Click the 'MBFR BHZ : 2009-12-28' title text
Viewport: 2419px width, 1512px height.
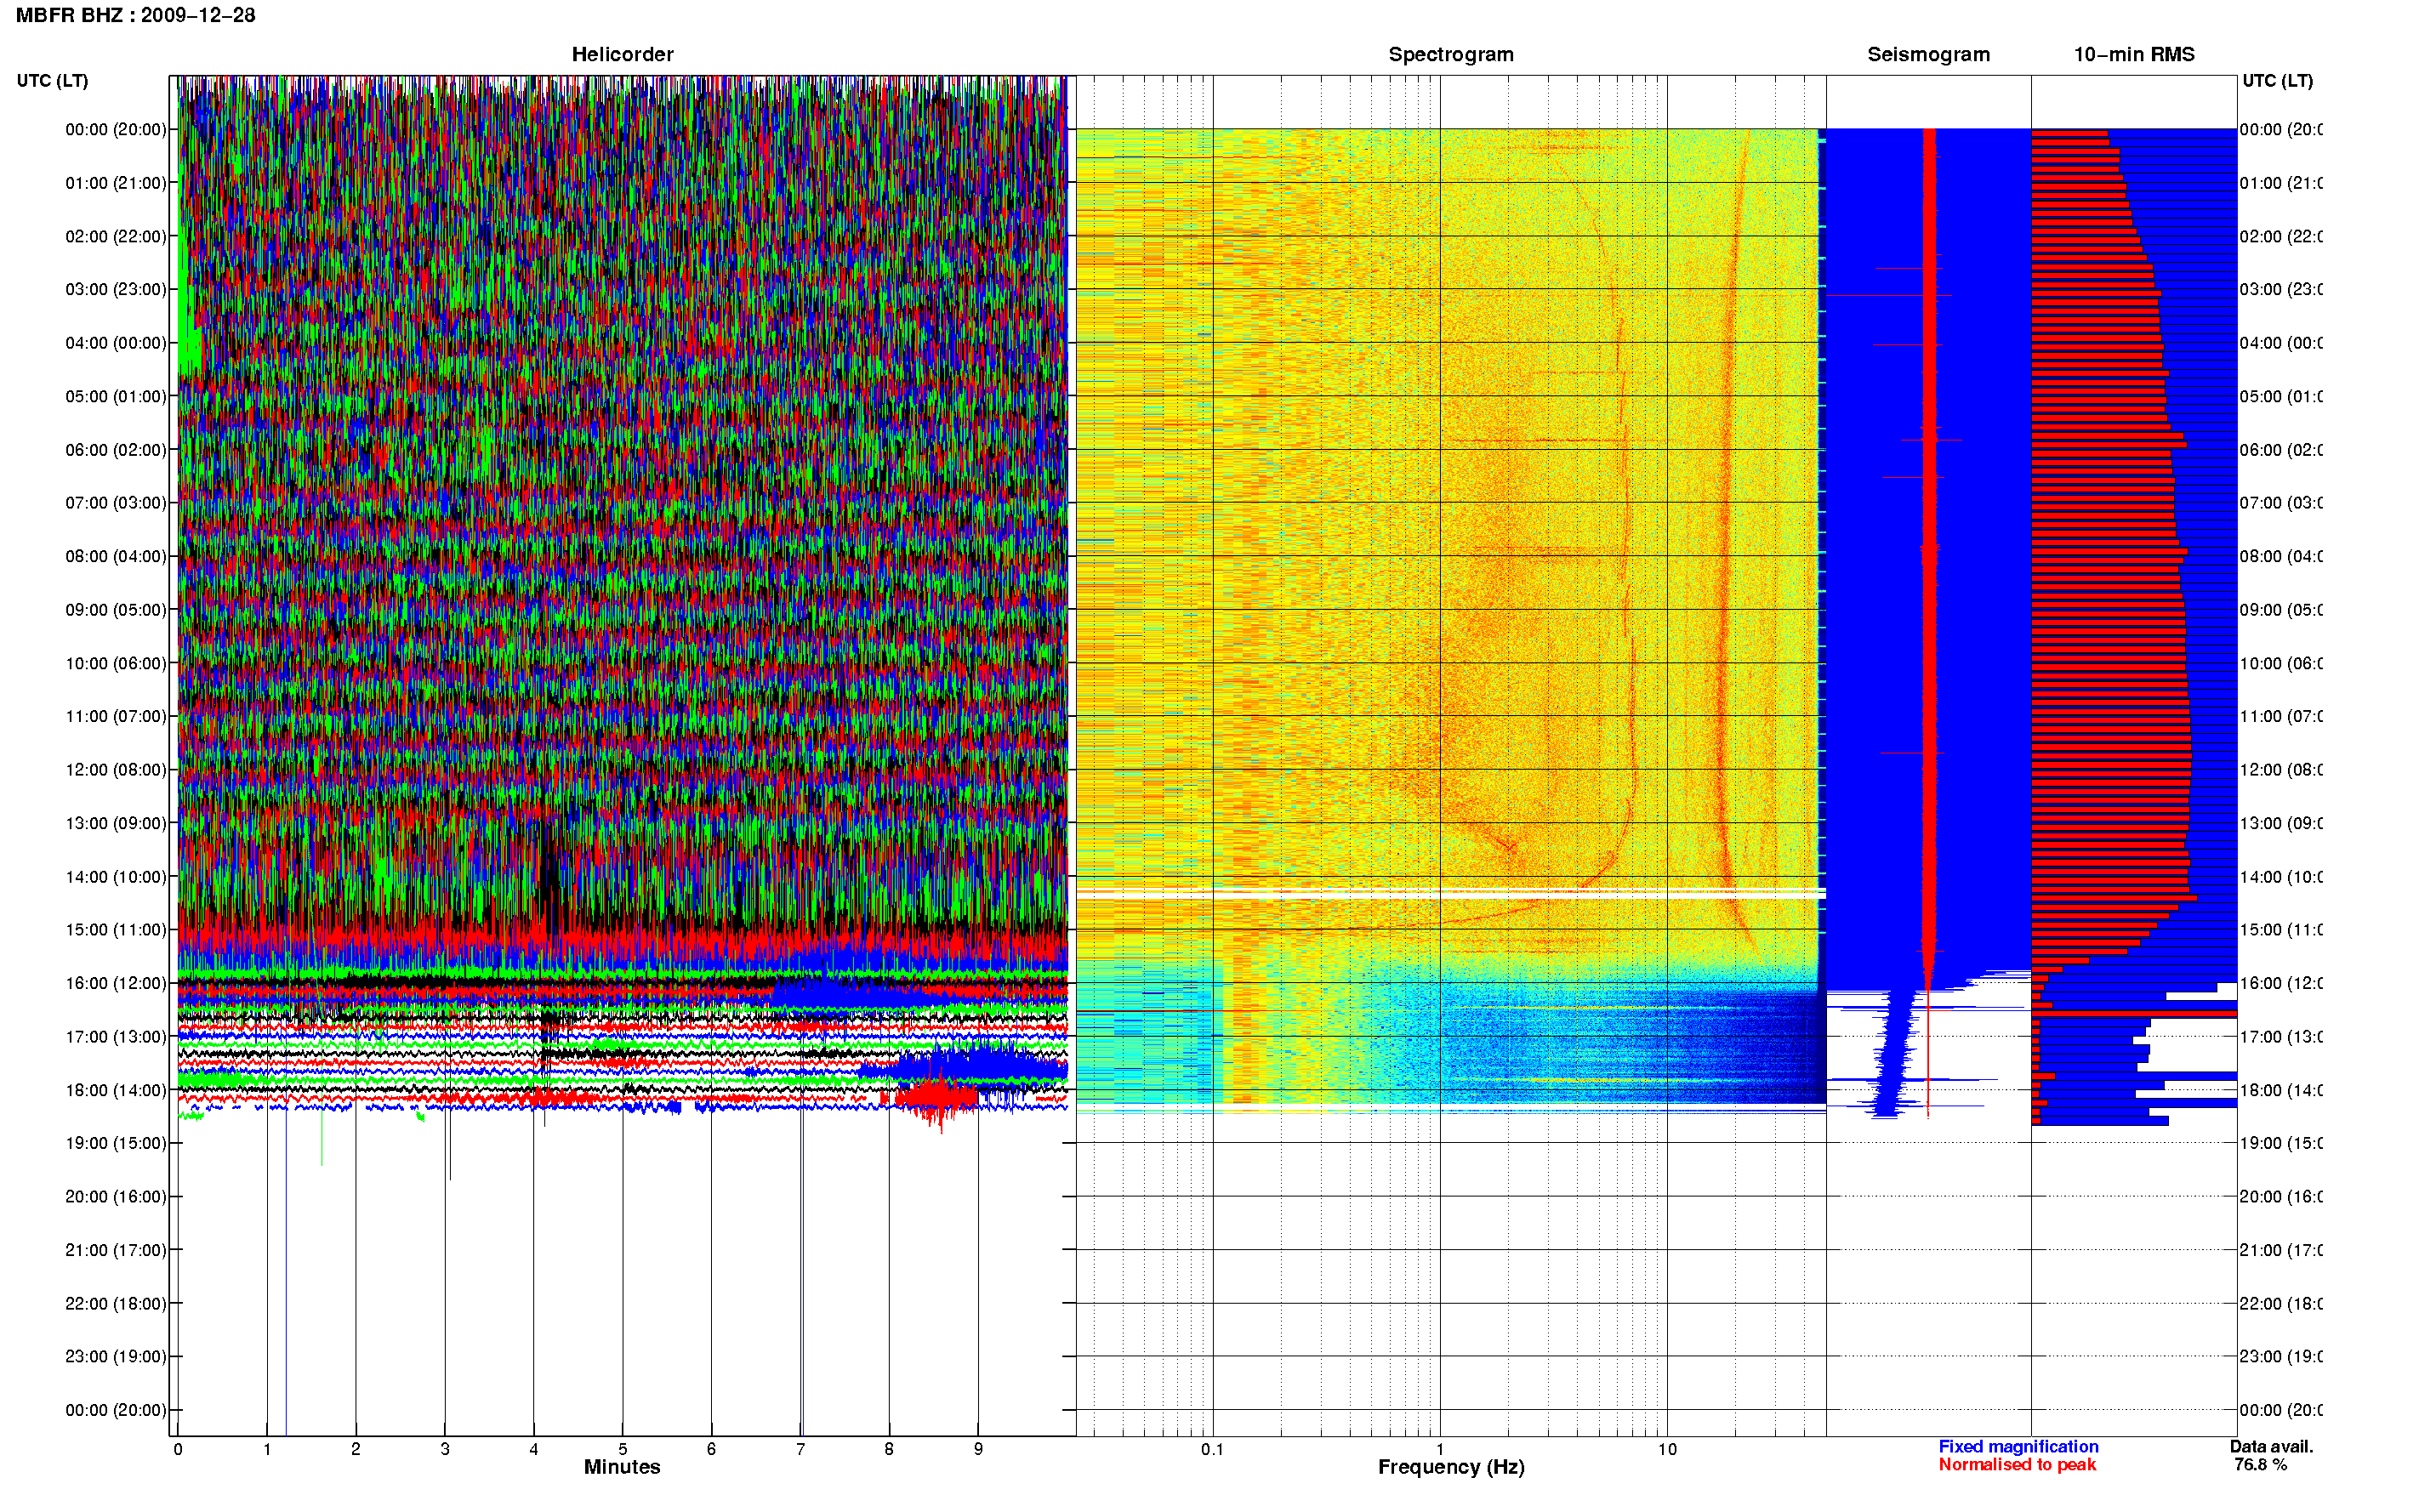[x=135, y=15]
